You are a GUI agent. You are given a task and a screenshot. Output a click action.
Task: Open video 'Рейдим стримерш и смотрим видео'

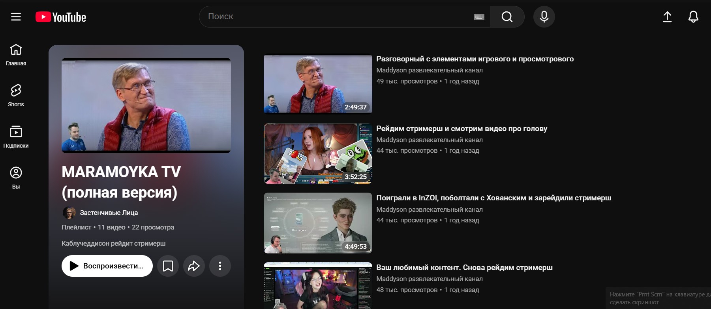(x=461, y=128)
